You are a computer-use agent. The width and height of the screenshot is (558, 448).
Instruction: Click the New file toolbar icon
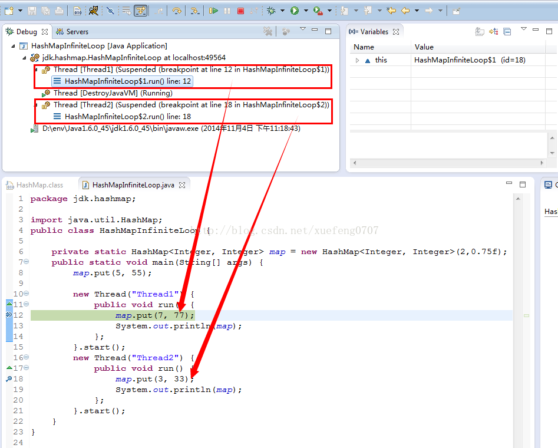pyautogui.click(x=9, y=11)
